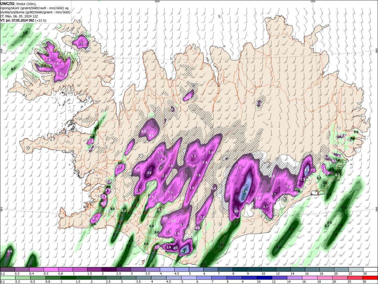Click the light grey 25 swatch in upper legend
This screenshot has height=284, width=378.
pyautogui.click(x=356, y=270)
